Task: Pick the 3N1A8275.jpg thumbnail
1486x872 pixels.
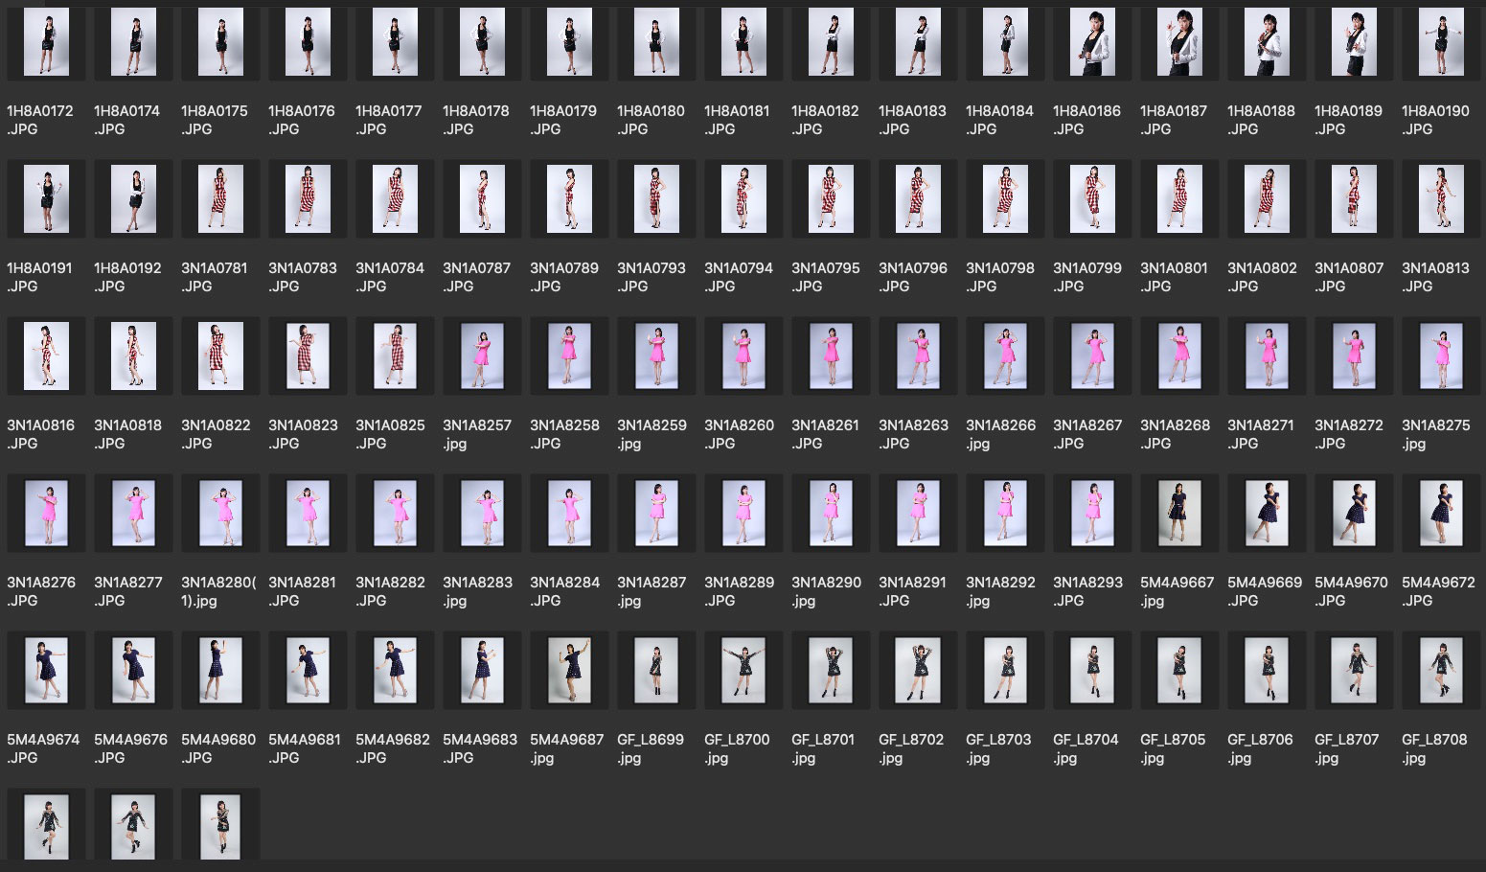Action: point(1441,356)
